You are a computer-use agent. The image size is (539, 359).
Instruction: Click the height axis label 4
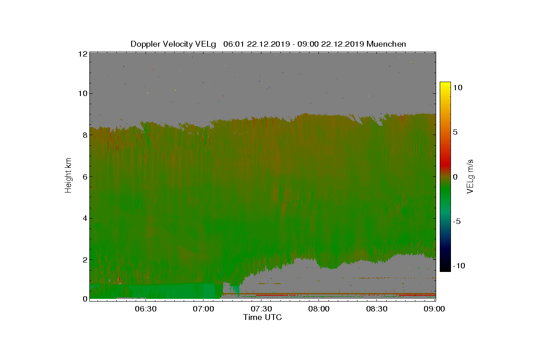pyautogui.click(x=84, y=218)
